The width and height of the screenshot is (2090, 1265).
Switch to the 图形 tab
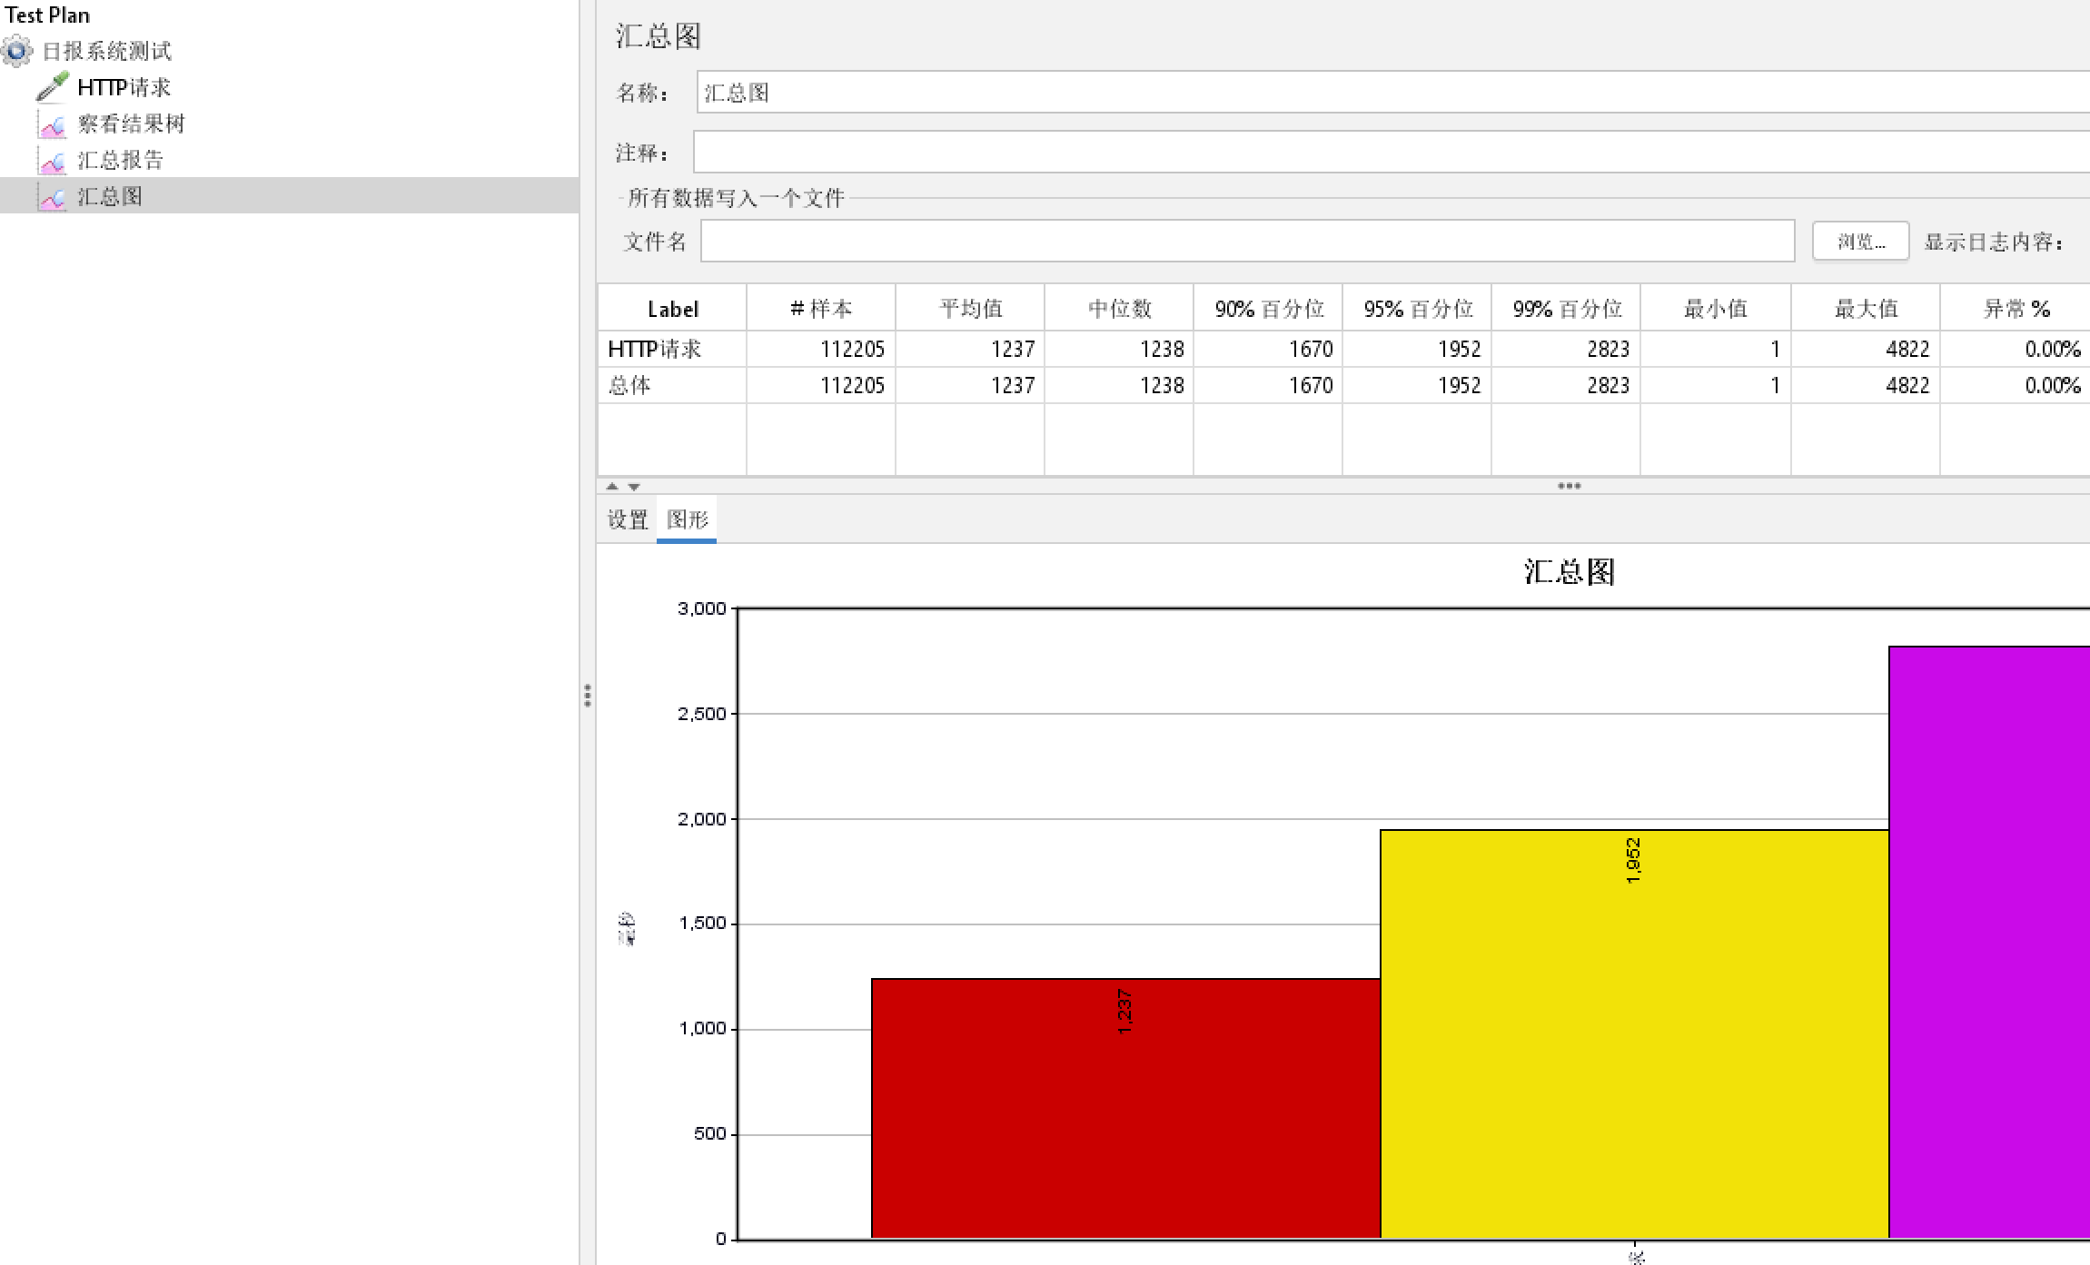(687, 519)
